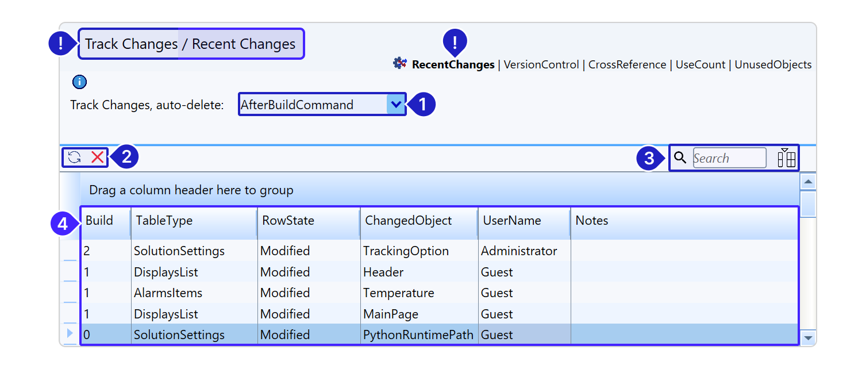Sort by the UserName column header
Image resolution: width=862 pixels, height=369 pixels.
point(511,221)
